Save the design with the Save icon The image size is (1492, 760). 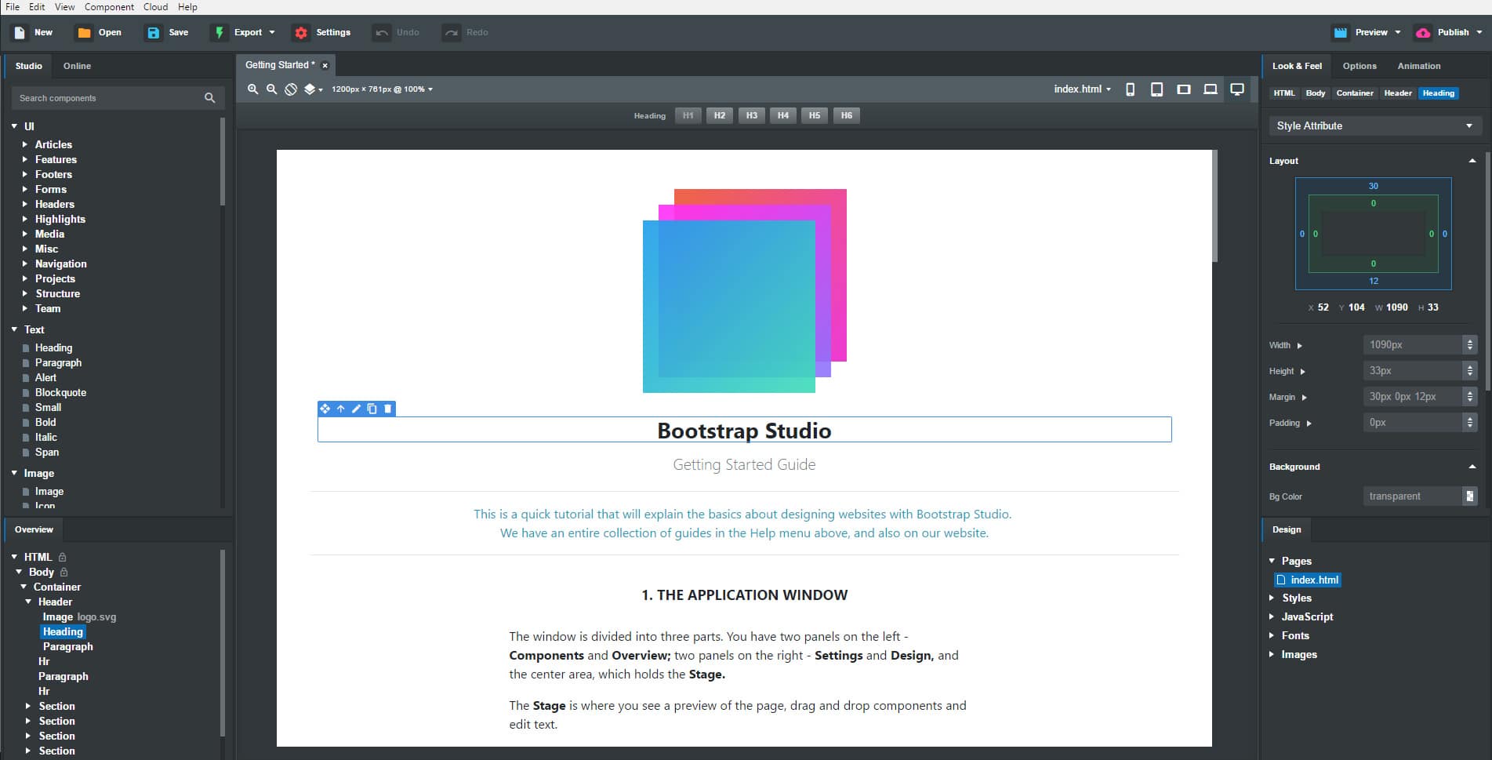point(154,33)
